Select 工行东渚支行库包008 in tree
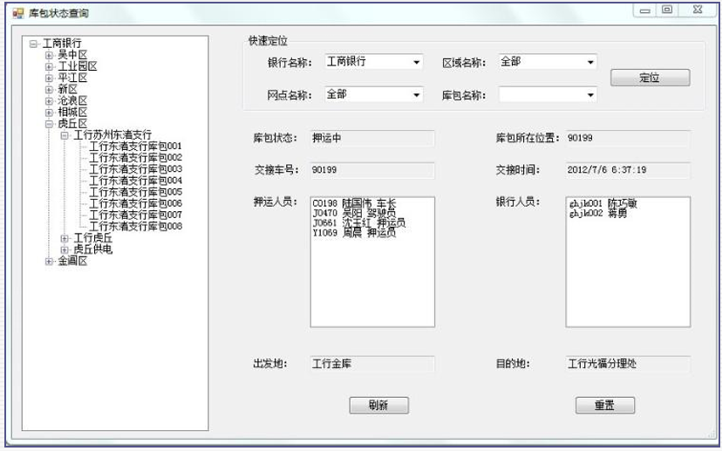Image resolution: width=722 pixels, height=451 pixels. tap(135, 227)
